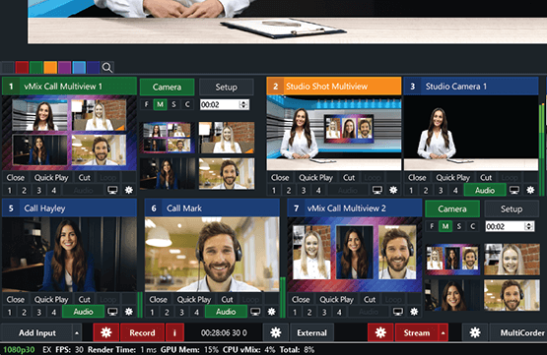
Task: Open Record settings gear icon
Action: [x=106, y=332]
